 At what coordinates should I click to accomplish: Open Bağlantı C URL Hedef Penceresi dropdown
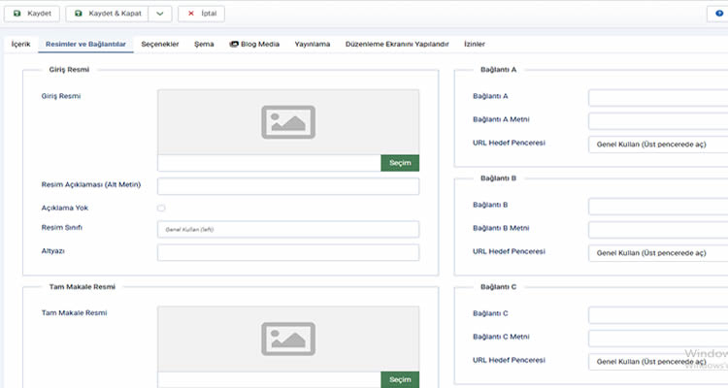[x=657, y=361]
